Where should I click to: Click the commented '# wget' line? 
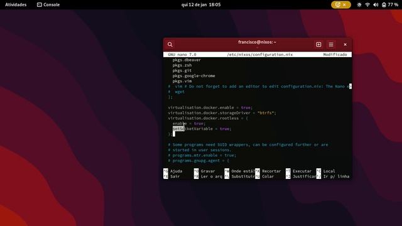click(x=177, y=92)
